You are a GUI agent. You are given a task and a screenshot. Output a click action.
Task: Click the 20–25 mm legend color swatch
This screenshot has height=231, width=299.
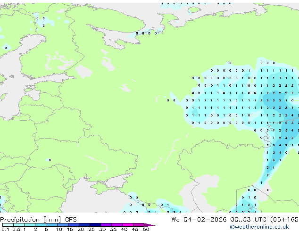pos(84,225)
